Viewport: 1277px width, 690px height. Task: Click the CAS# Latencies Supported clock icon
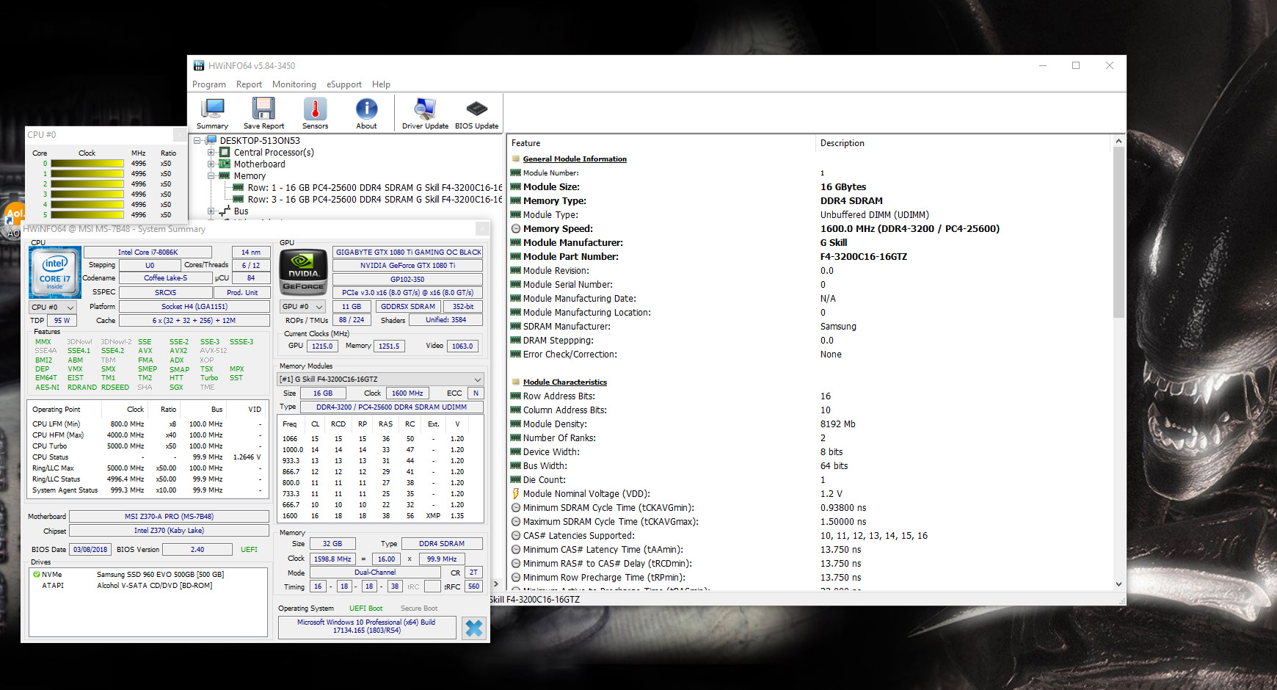(x=516, y=535)
